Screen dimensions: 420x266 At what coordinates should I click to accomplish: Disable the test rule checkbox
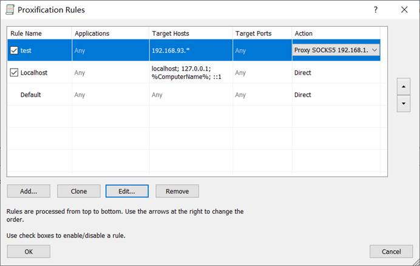[14, 50]
